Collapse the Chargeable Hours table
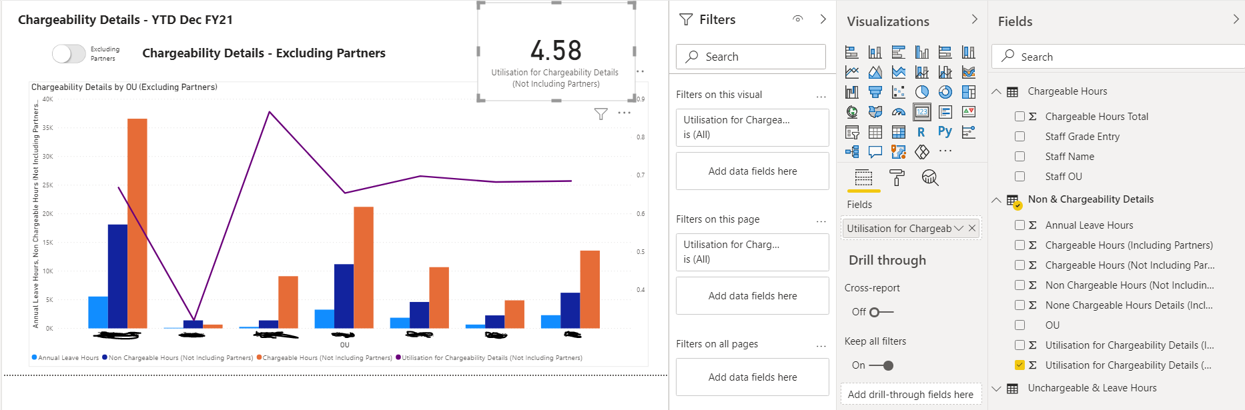This screenshot has width=1245, height=410. (x=997, y=91)
